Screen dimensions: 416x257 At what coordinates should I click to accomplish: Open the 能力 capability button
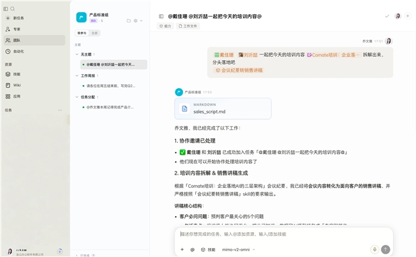165,26
